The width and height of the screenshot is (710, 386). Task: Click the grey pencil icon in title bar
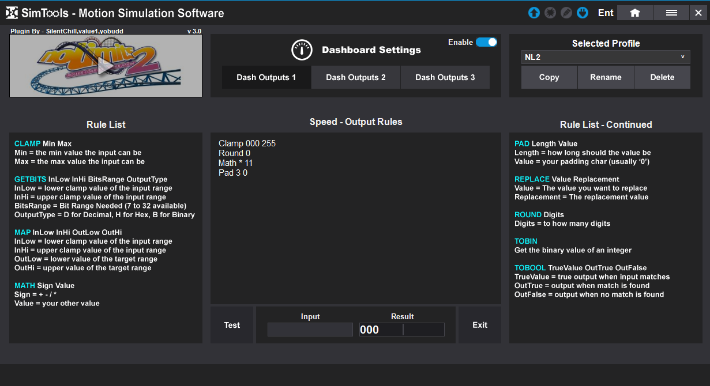tap(566, 13)
